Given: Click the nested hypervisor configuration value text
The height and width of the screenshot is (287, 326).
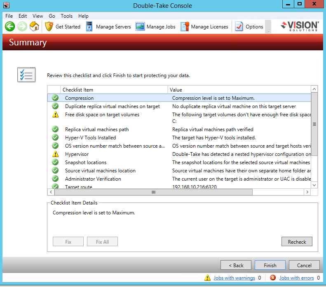Looking at the screenshot, I should [x=242, y=154].
